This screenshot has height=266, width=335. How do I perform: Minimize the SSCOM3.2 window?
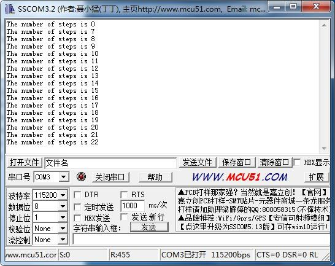(x=276, y=6)
